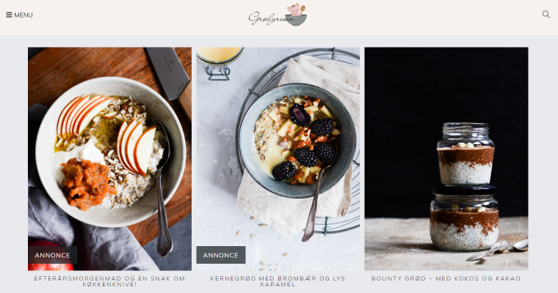
Task: Open Efterårsmorgenmad og en snak om køkkenknive link
Action: [x=109, y=281]
